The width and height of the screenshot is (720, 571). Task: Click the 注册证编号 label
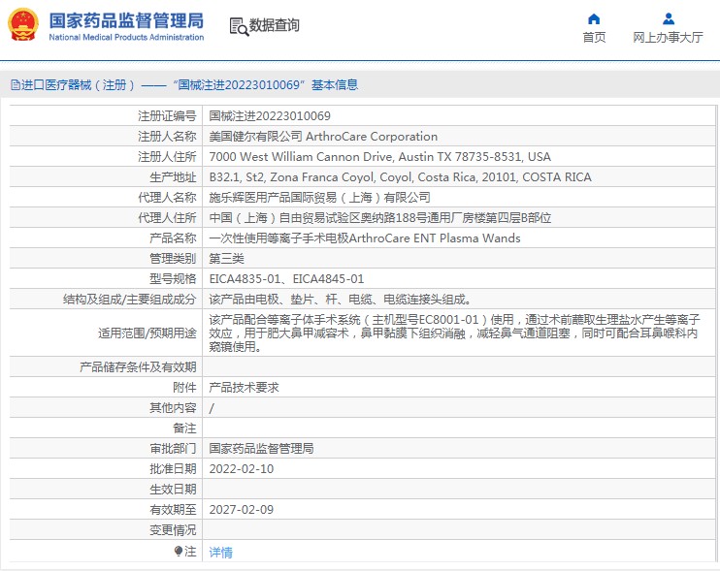point(167,116)
